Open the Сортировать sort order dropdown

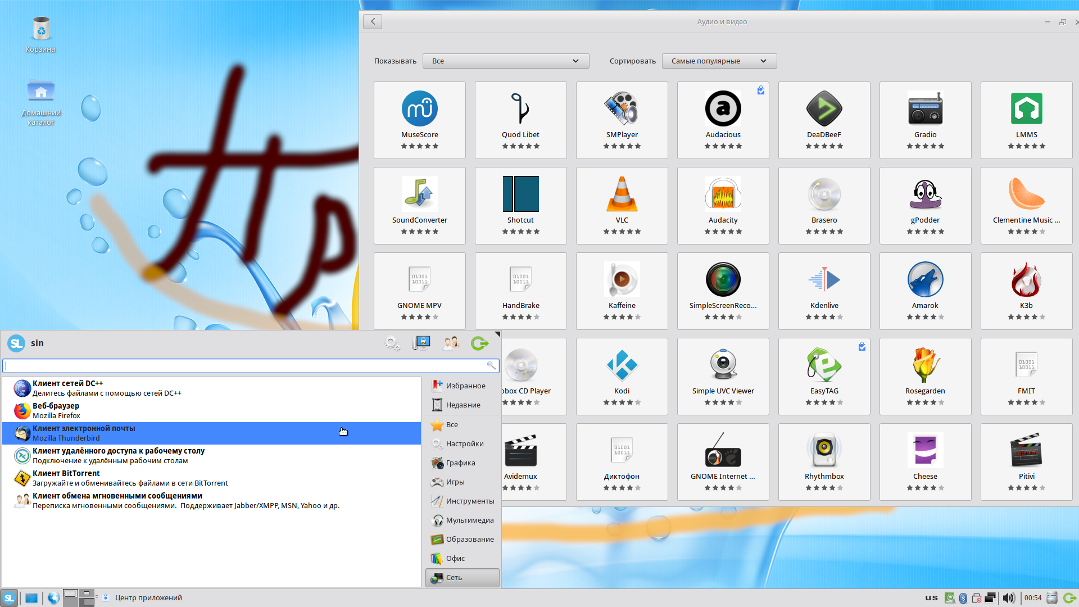pyautogui.click(x=719, y=61)
